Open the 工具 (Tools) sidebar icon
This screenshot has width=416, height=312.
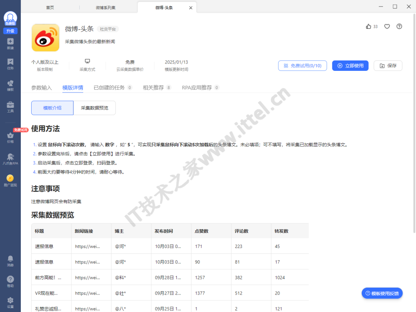click(10, 107)
